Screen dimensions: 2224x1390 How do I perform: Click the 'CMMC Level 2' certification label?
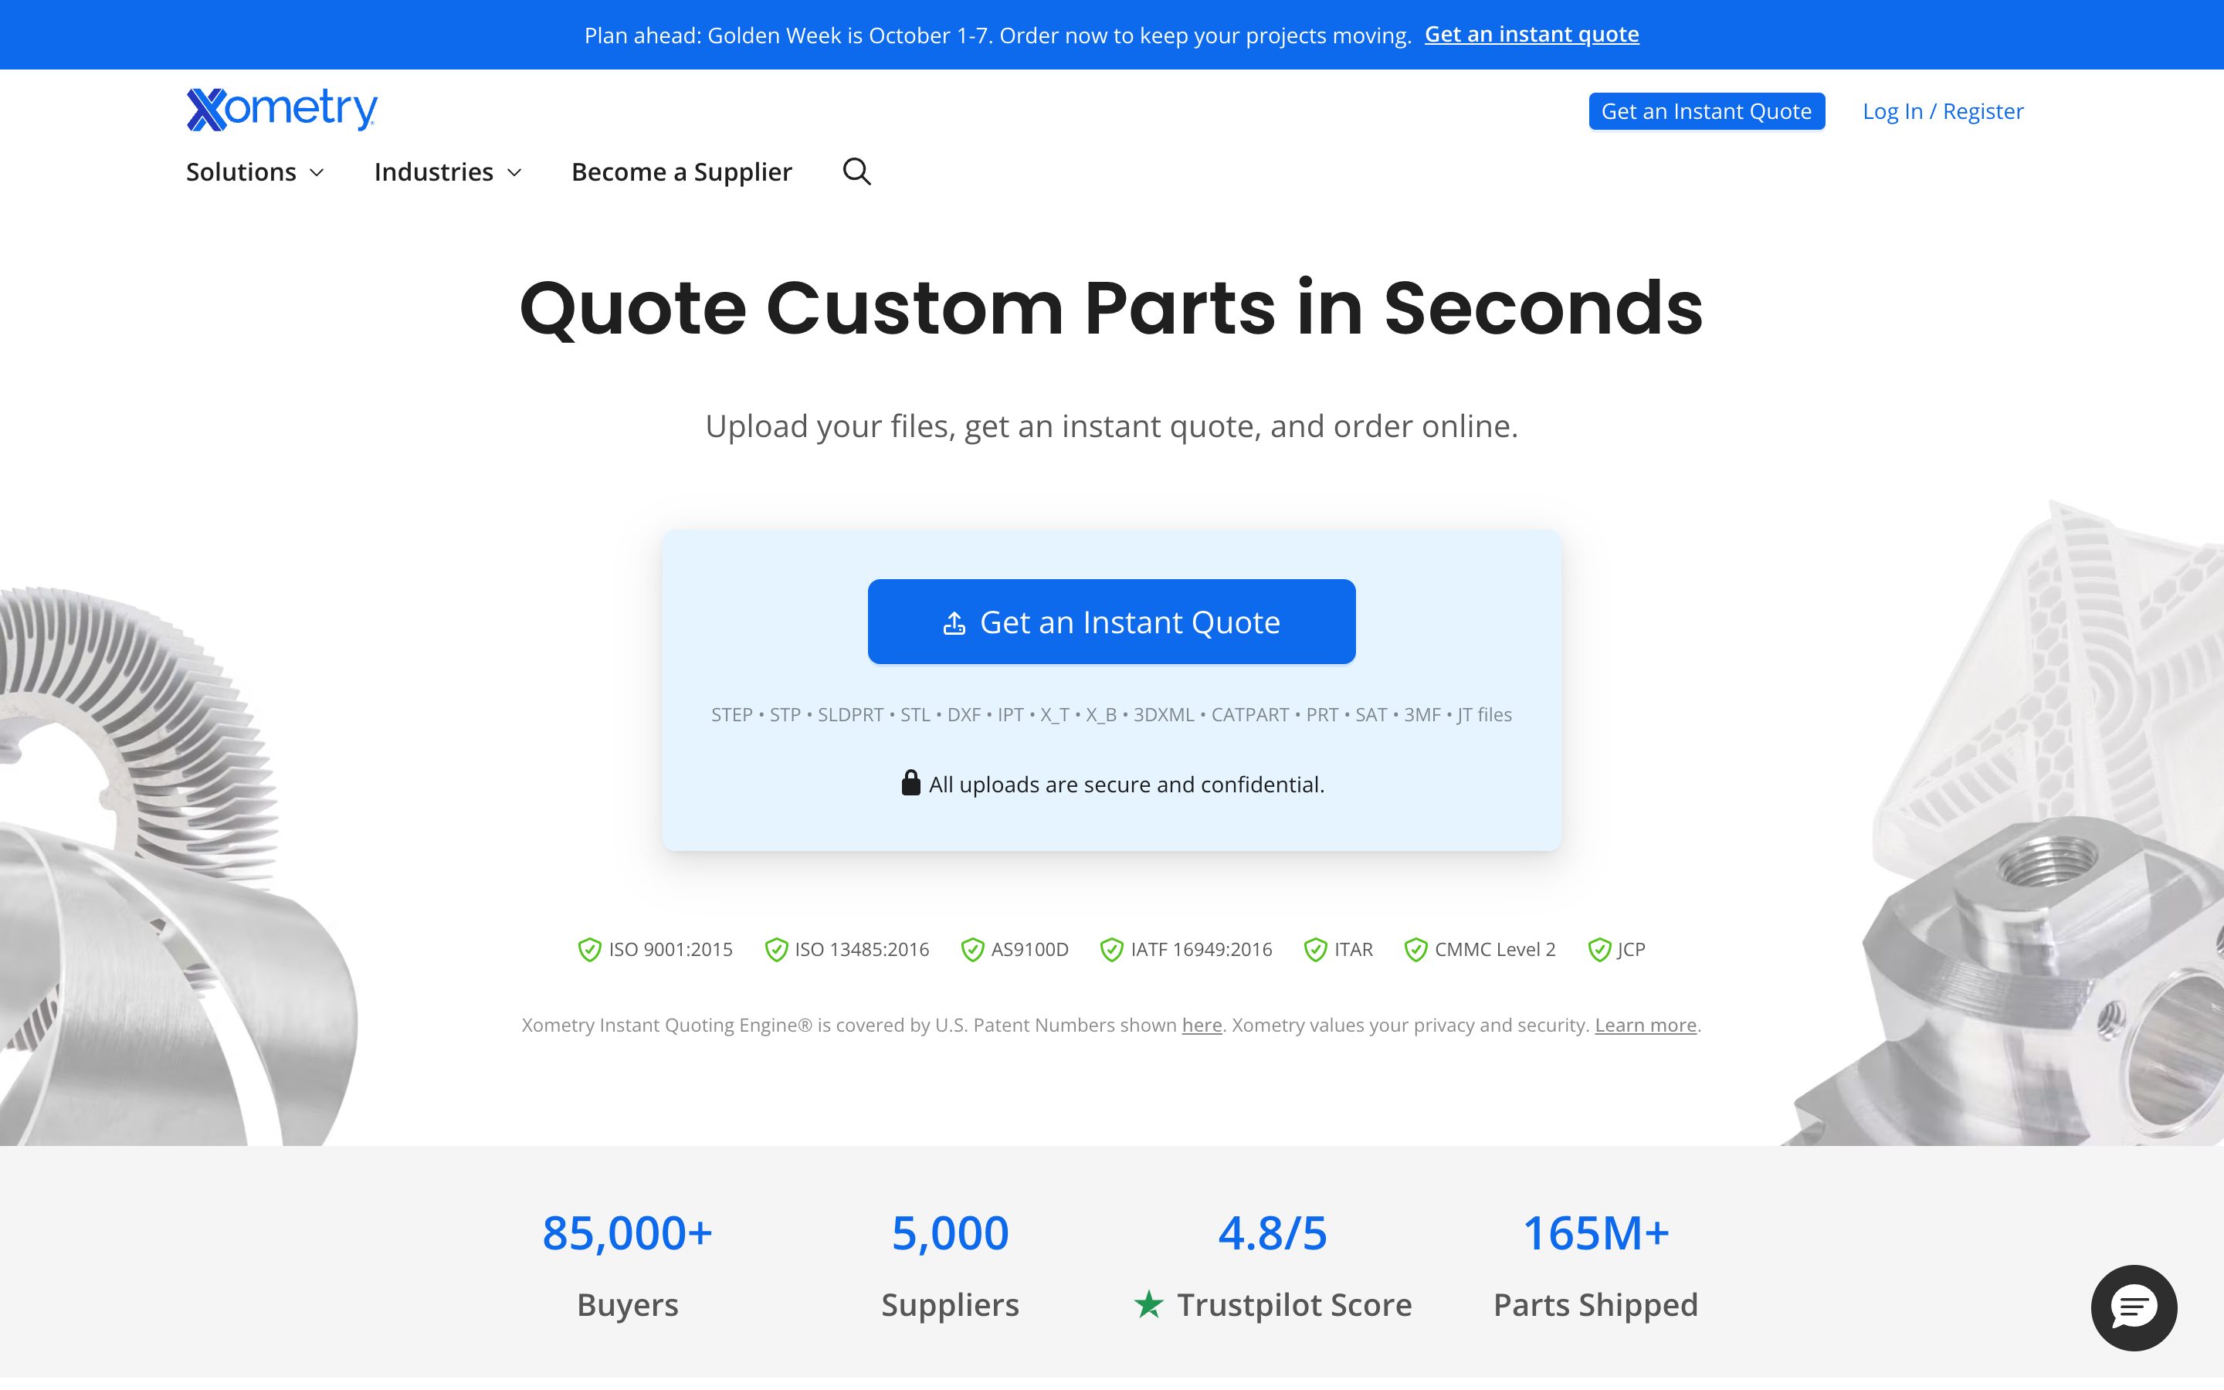coord(1494,950)
